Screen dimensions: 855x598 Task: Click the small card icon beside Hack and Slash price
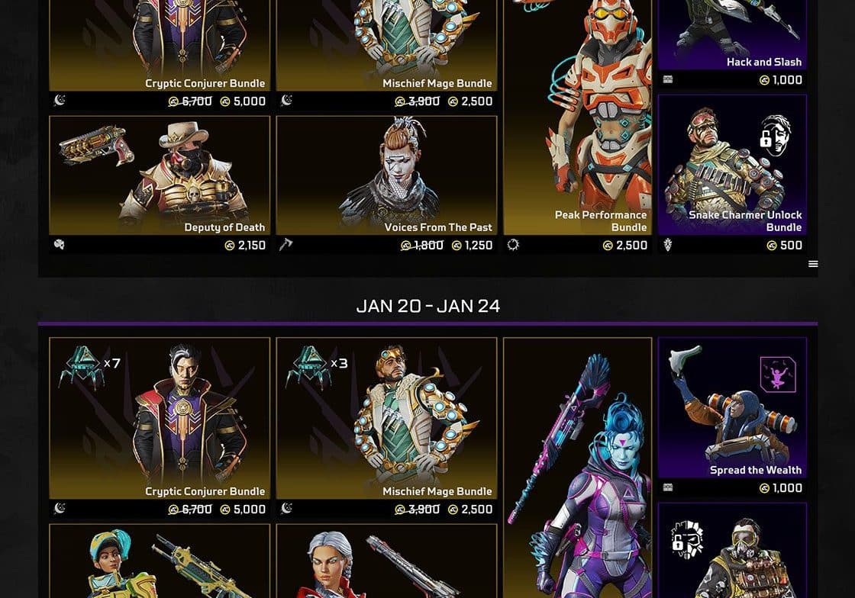(667, 79)
